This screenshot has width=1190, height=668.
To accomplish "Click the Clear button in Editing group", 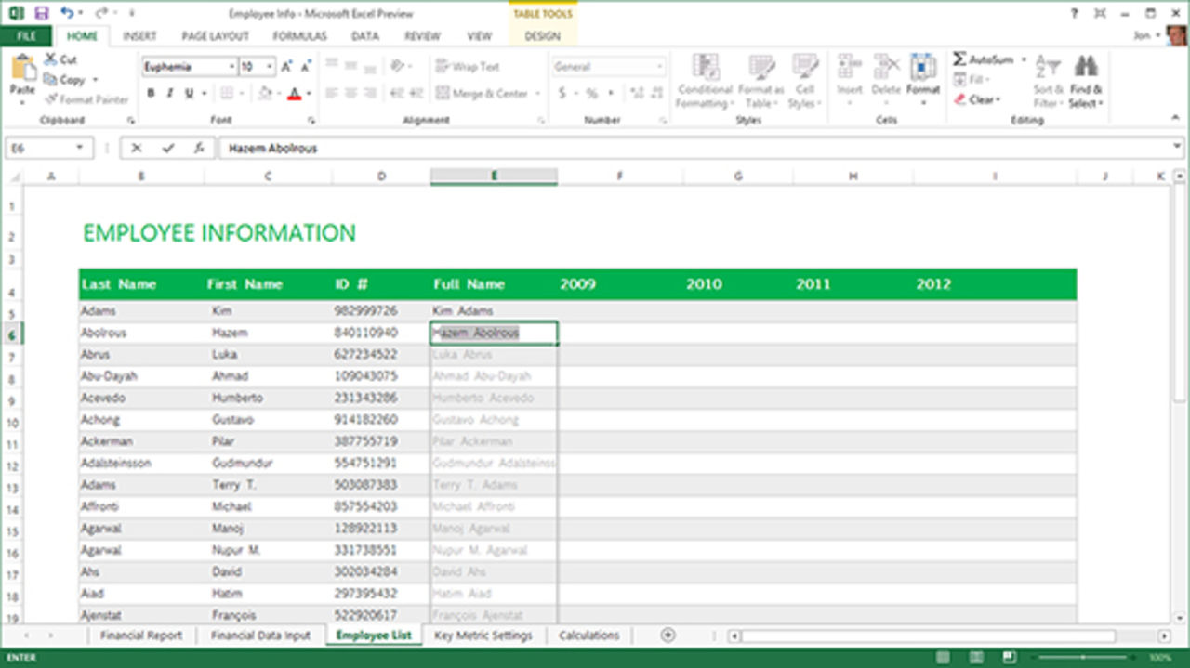I will click(x=978, y=98).
